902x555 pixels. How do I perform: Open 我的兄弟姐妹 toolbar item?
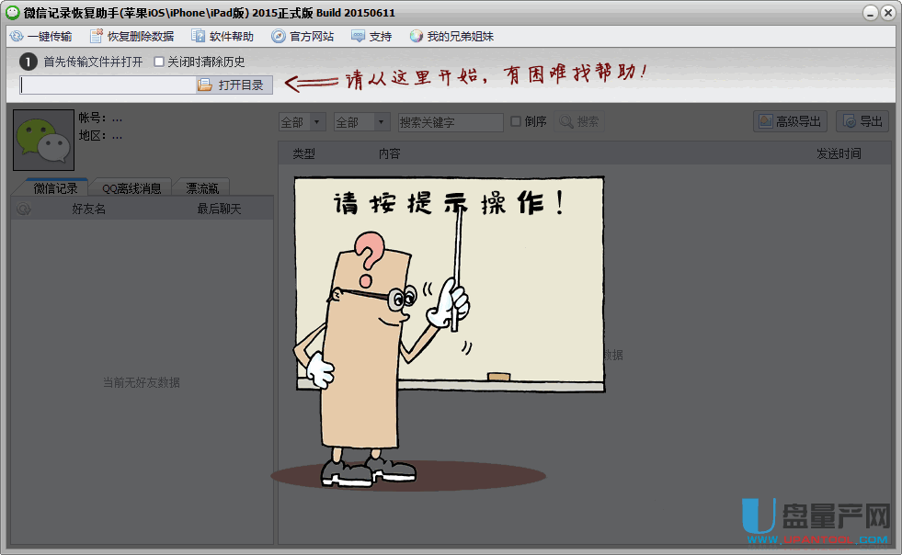(417, 37)
